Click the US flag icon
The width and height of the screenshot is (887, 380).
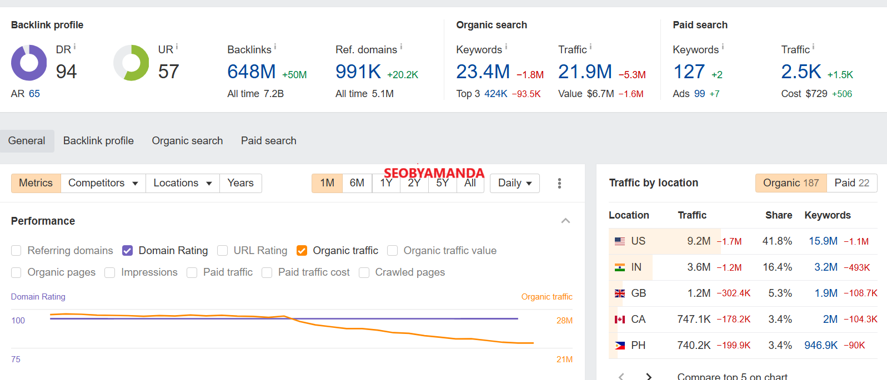[x=620, y=241]
